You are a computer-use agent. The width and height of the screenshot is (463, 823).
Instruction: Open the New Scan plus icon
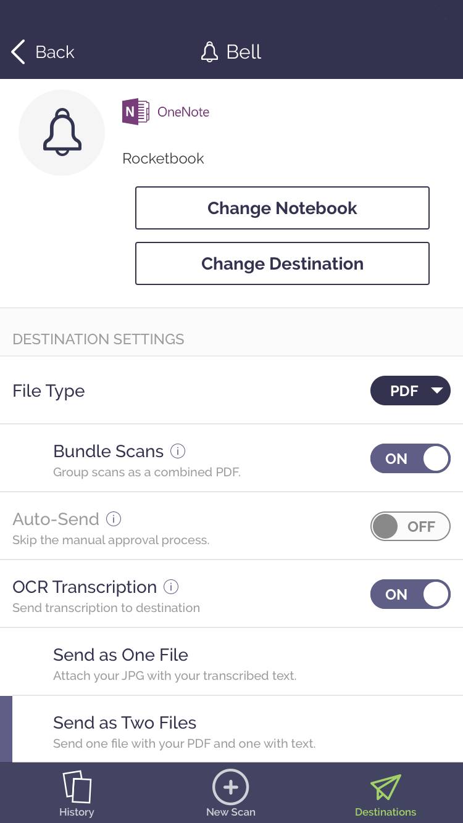point(230,787)
